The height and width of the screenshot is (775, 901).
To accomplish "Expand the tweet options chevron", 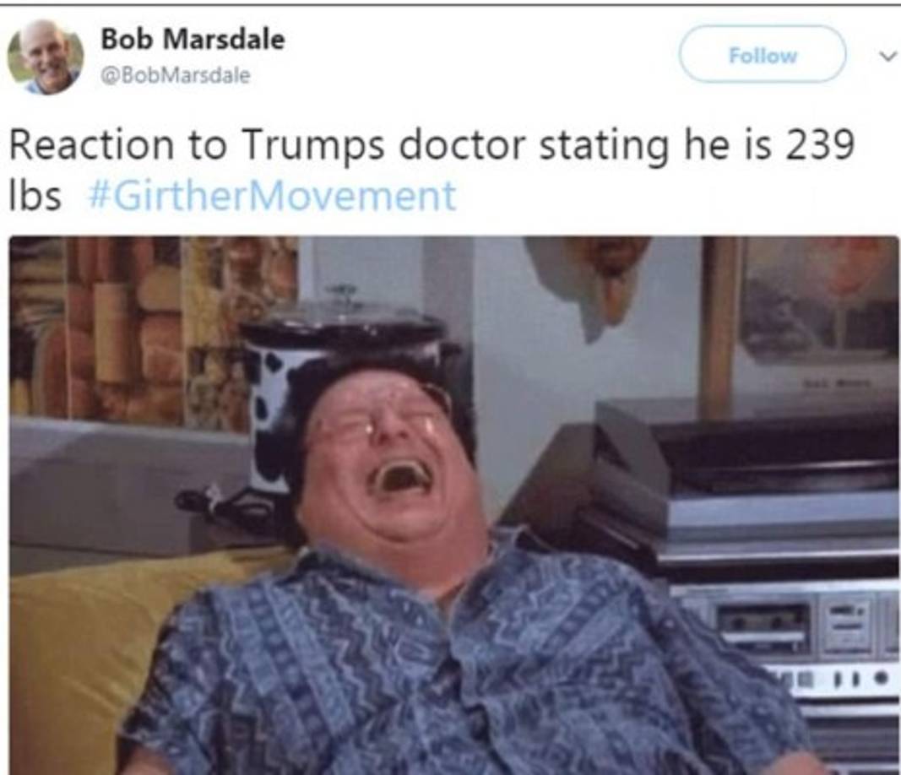I will (x=887, y=56).
